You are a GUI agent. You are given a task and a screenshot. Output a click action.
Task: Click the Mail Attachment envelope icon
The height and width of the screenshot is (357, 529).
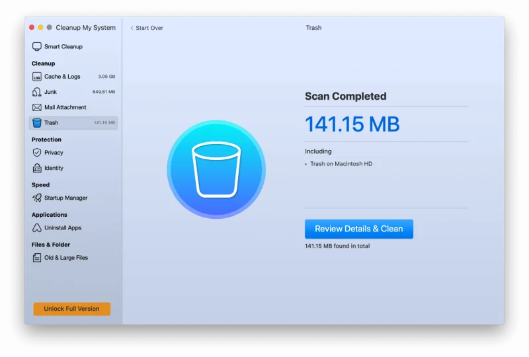tap(37, 107)
